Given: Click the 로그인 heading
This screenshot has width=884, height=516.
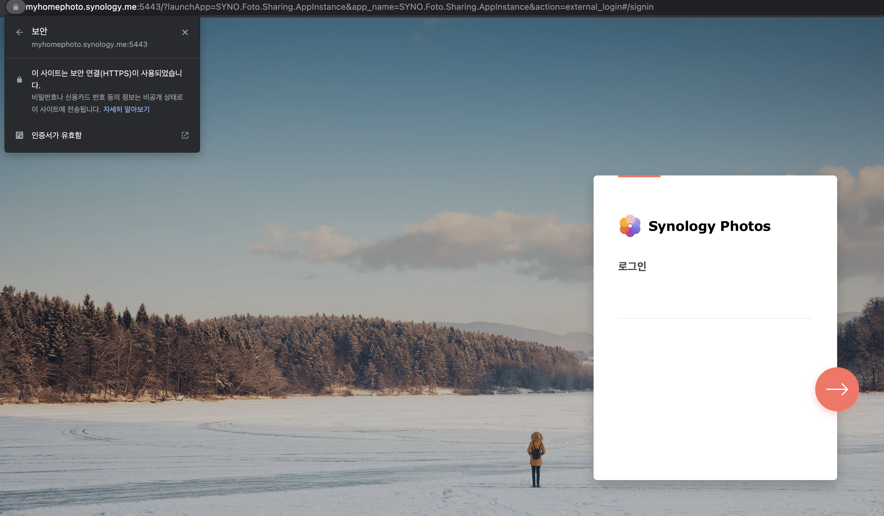Looking at the screenshot, I should click(x=632, y=266).
